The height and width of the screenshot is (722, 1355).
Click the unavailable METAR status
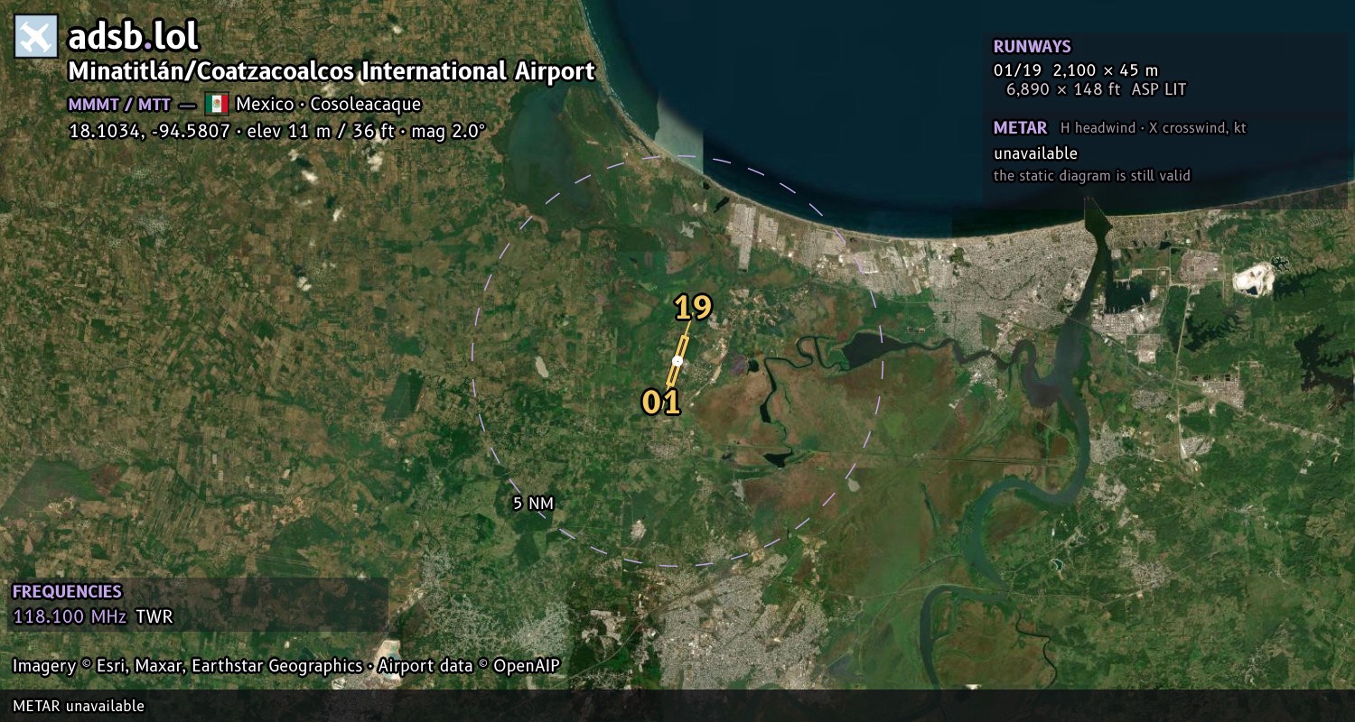tap(1035, 153)
